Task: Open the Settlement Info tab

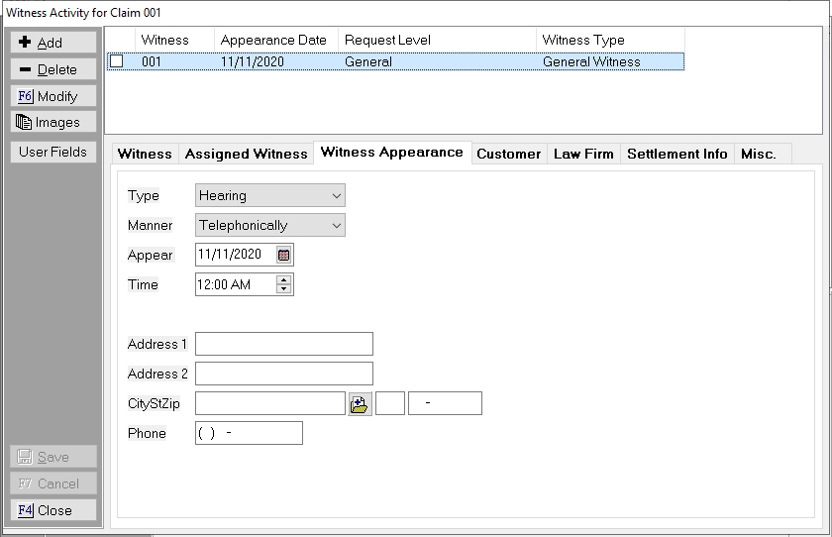Action: [676, 154]
